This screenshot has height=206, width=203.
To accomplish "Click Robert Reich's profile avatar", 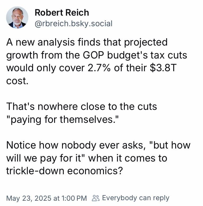I will click(x=17, y=17).
